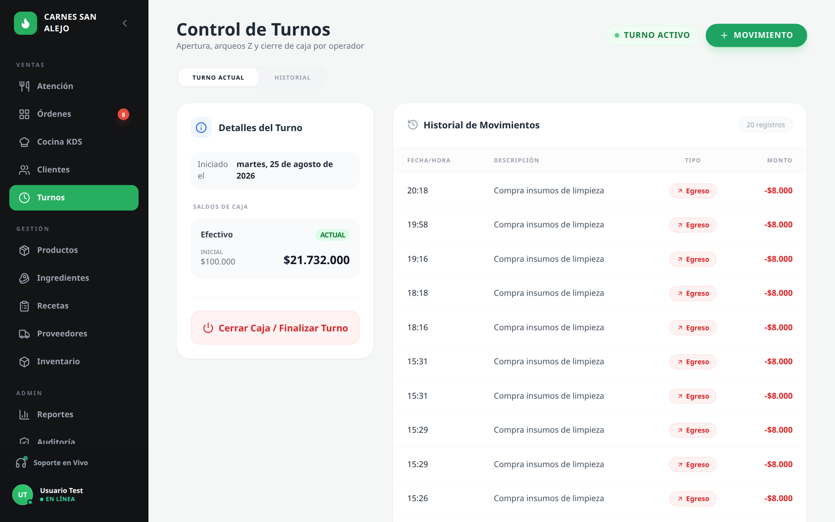
Task: Click the 20 registros badge
Action: 766,125
